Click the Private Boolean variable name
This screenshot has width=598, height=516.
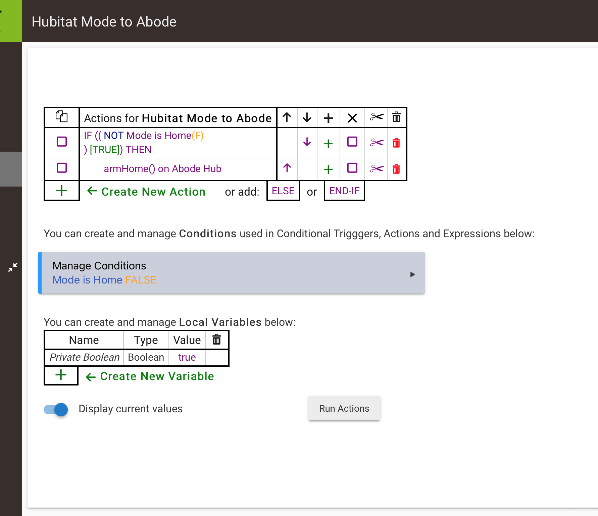(85, 357)
